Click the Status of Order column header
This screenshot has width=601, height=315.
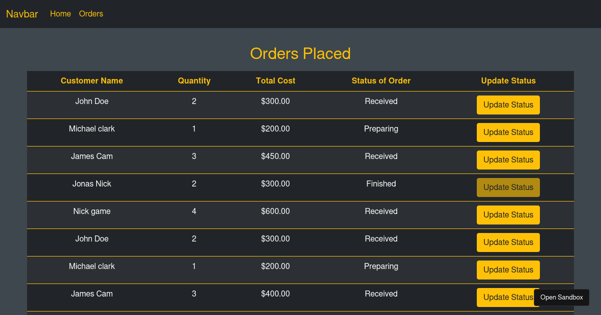[x=381, y=81]
